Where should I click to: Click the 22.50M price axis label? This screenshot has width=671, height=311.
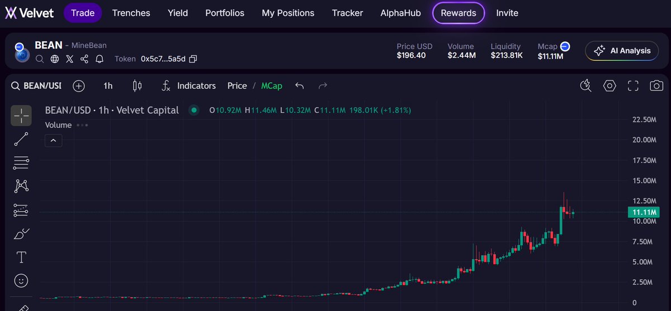pyautogui.click(x=644, y=119)
